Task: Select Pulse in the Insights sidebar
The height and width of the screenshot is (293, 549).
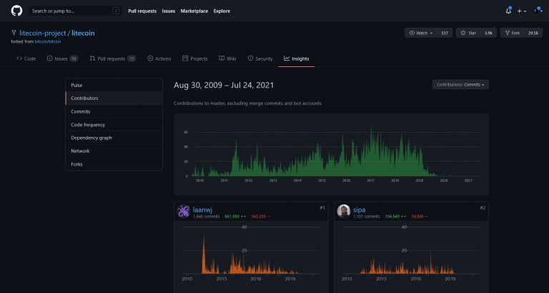Action: pyautogui.click(x=76, y=85)
